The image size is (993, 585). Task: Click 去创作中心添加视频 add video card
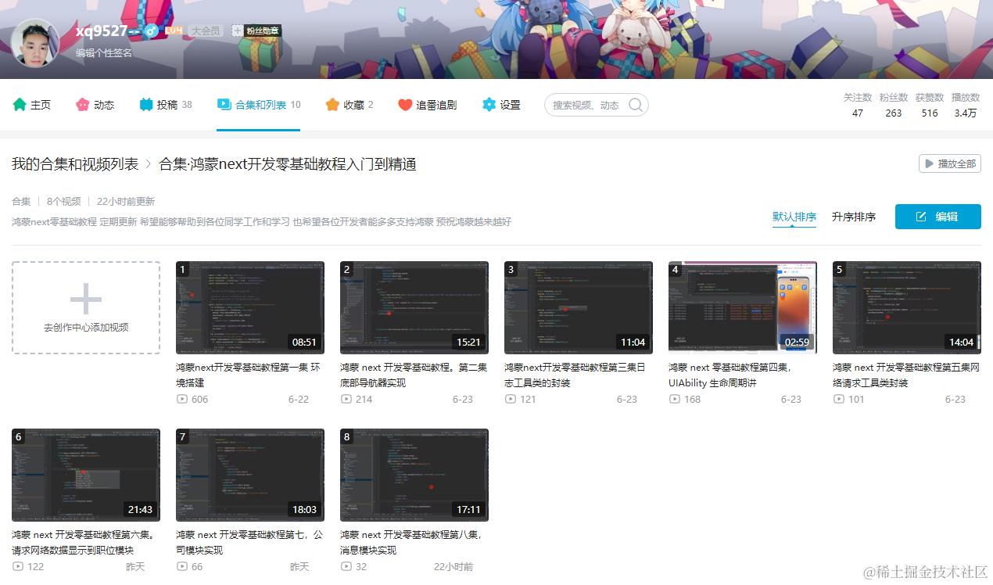point(86,307)
